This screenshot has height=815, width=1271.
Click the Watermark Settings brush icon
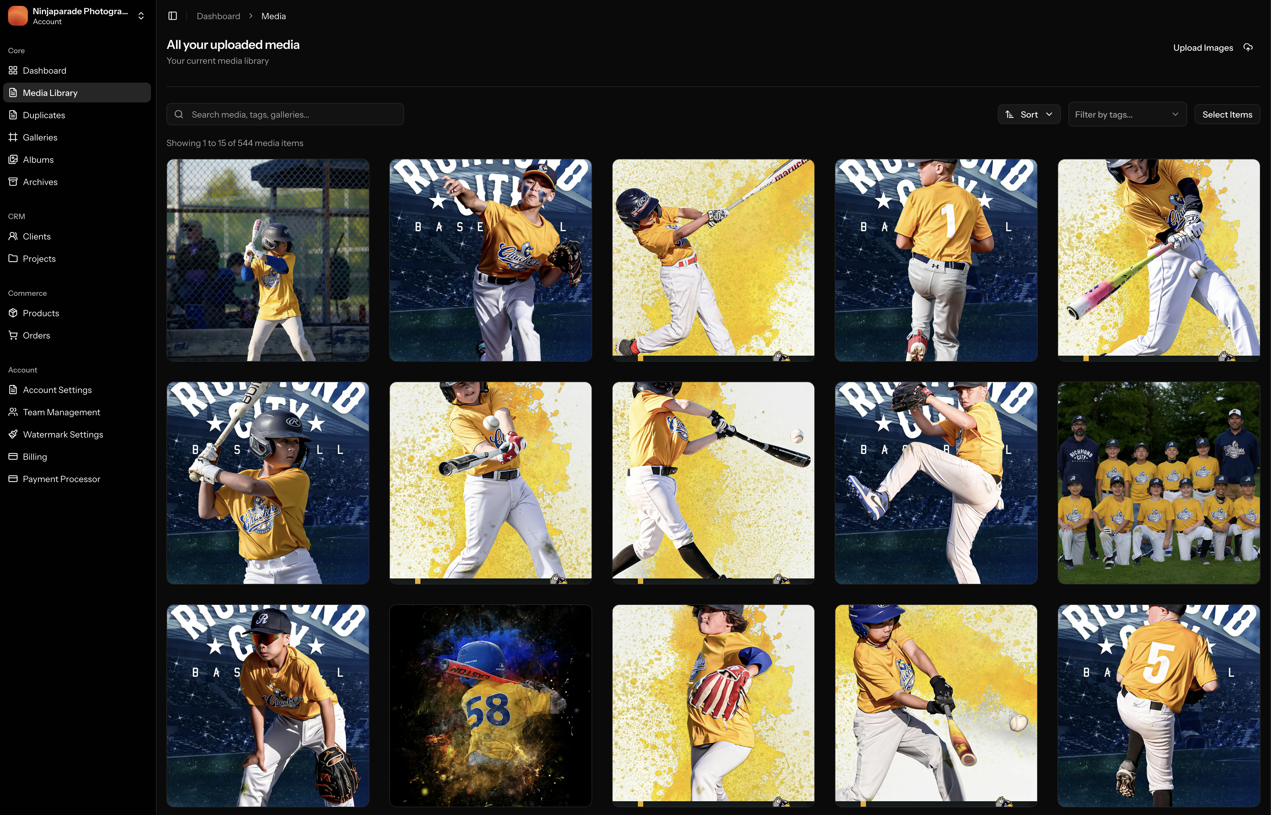point(13,434)
